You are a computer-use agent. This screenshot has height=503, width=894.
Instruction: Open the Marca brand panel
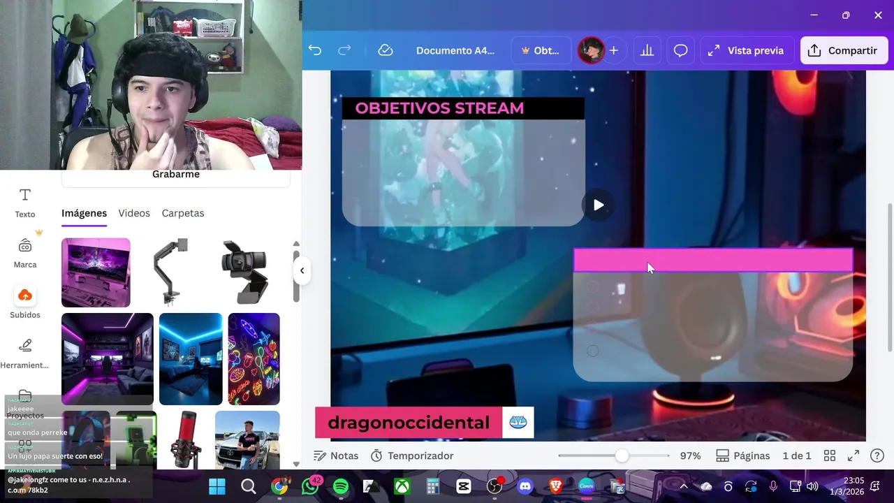(x=25, y=253)
